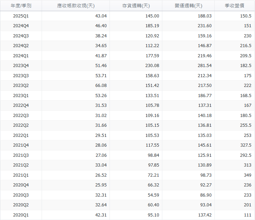This screenshot has width=255, height=220.
Task: Click the 應收帳款收現(天) column header
Action: (76, 6)
